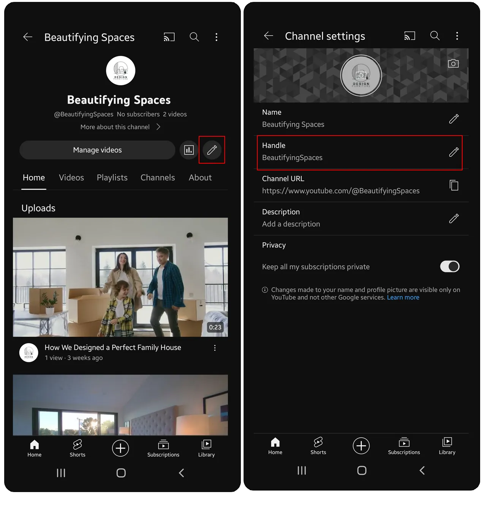
Task: Copy the Channel URL with the copy icon
Action: [x=454, y=185]
